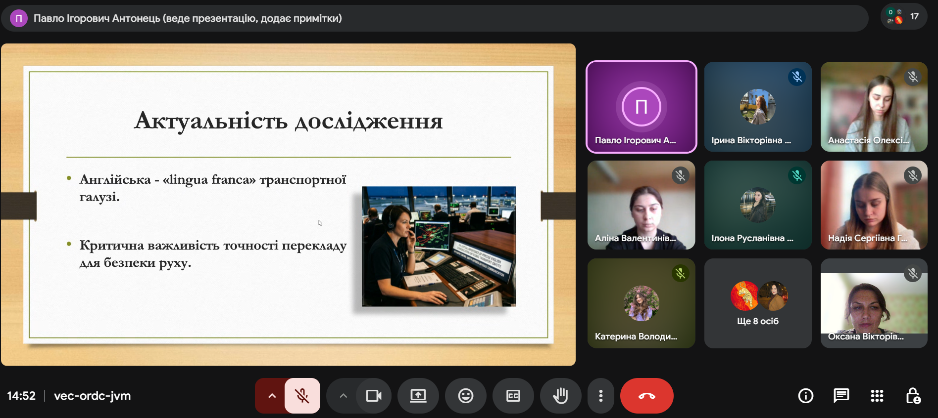Show the 17 participants list
The width and height of the screenshot is (938, 418).
[904, 17]
